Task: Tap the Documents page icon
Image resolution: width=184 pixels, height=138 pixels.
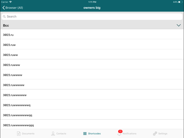Action: [19, 134]
